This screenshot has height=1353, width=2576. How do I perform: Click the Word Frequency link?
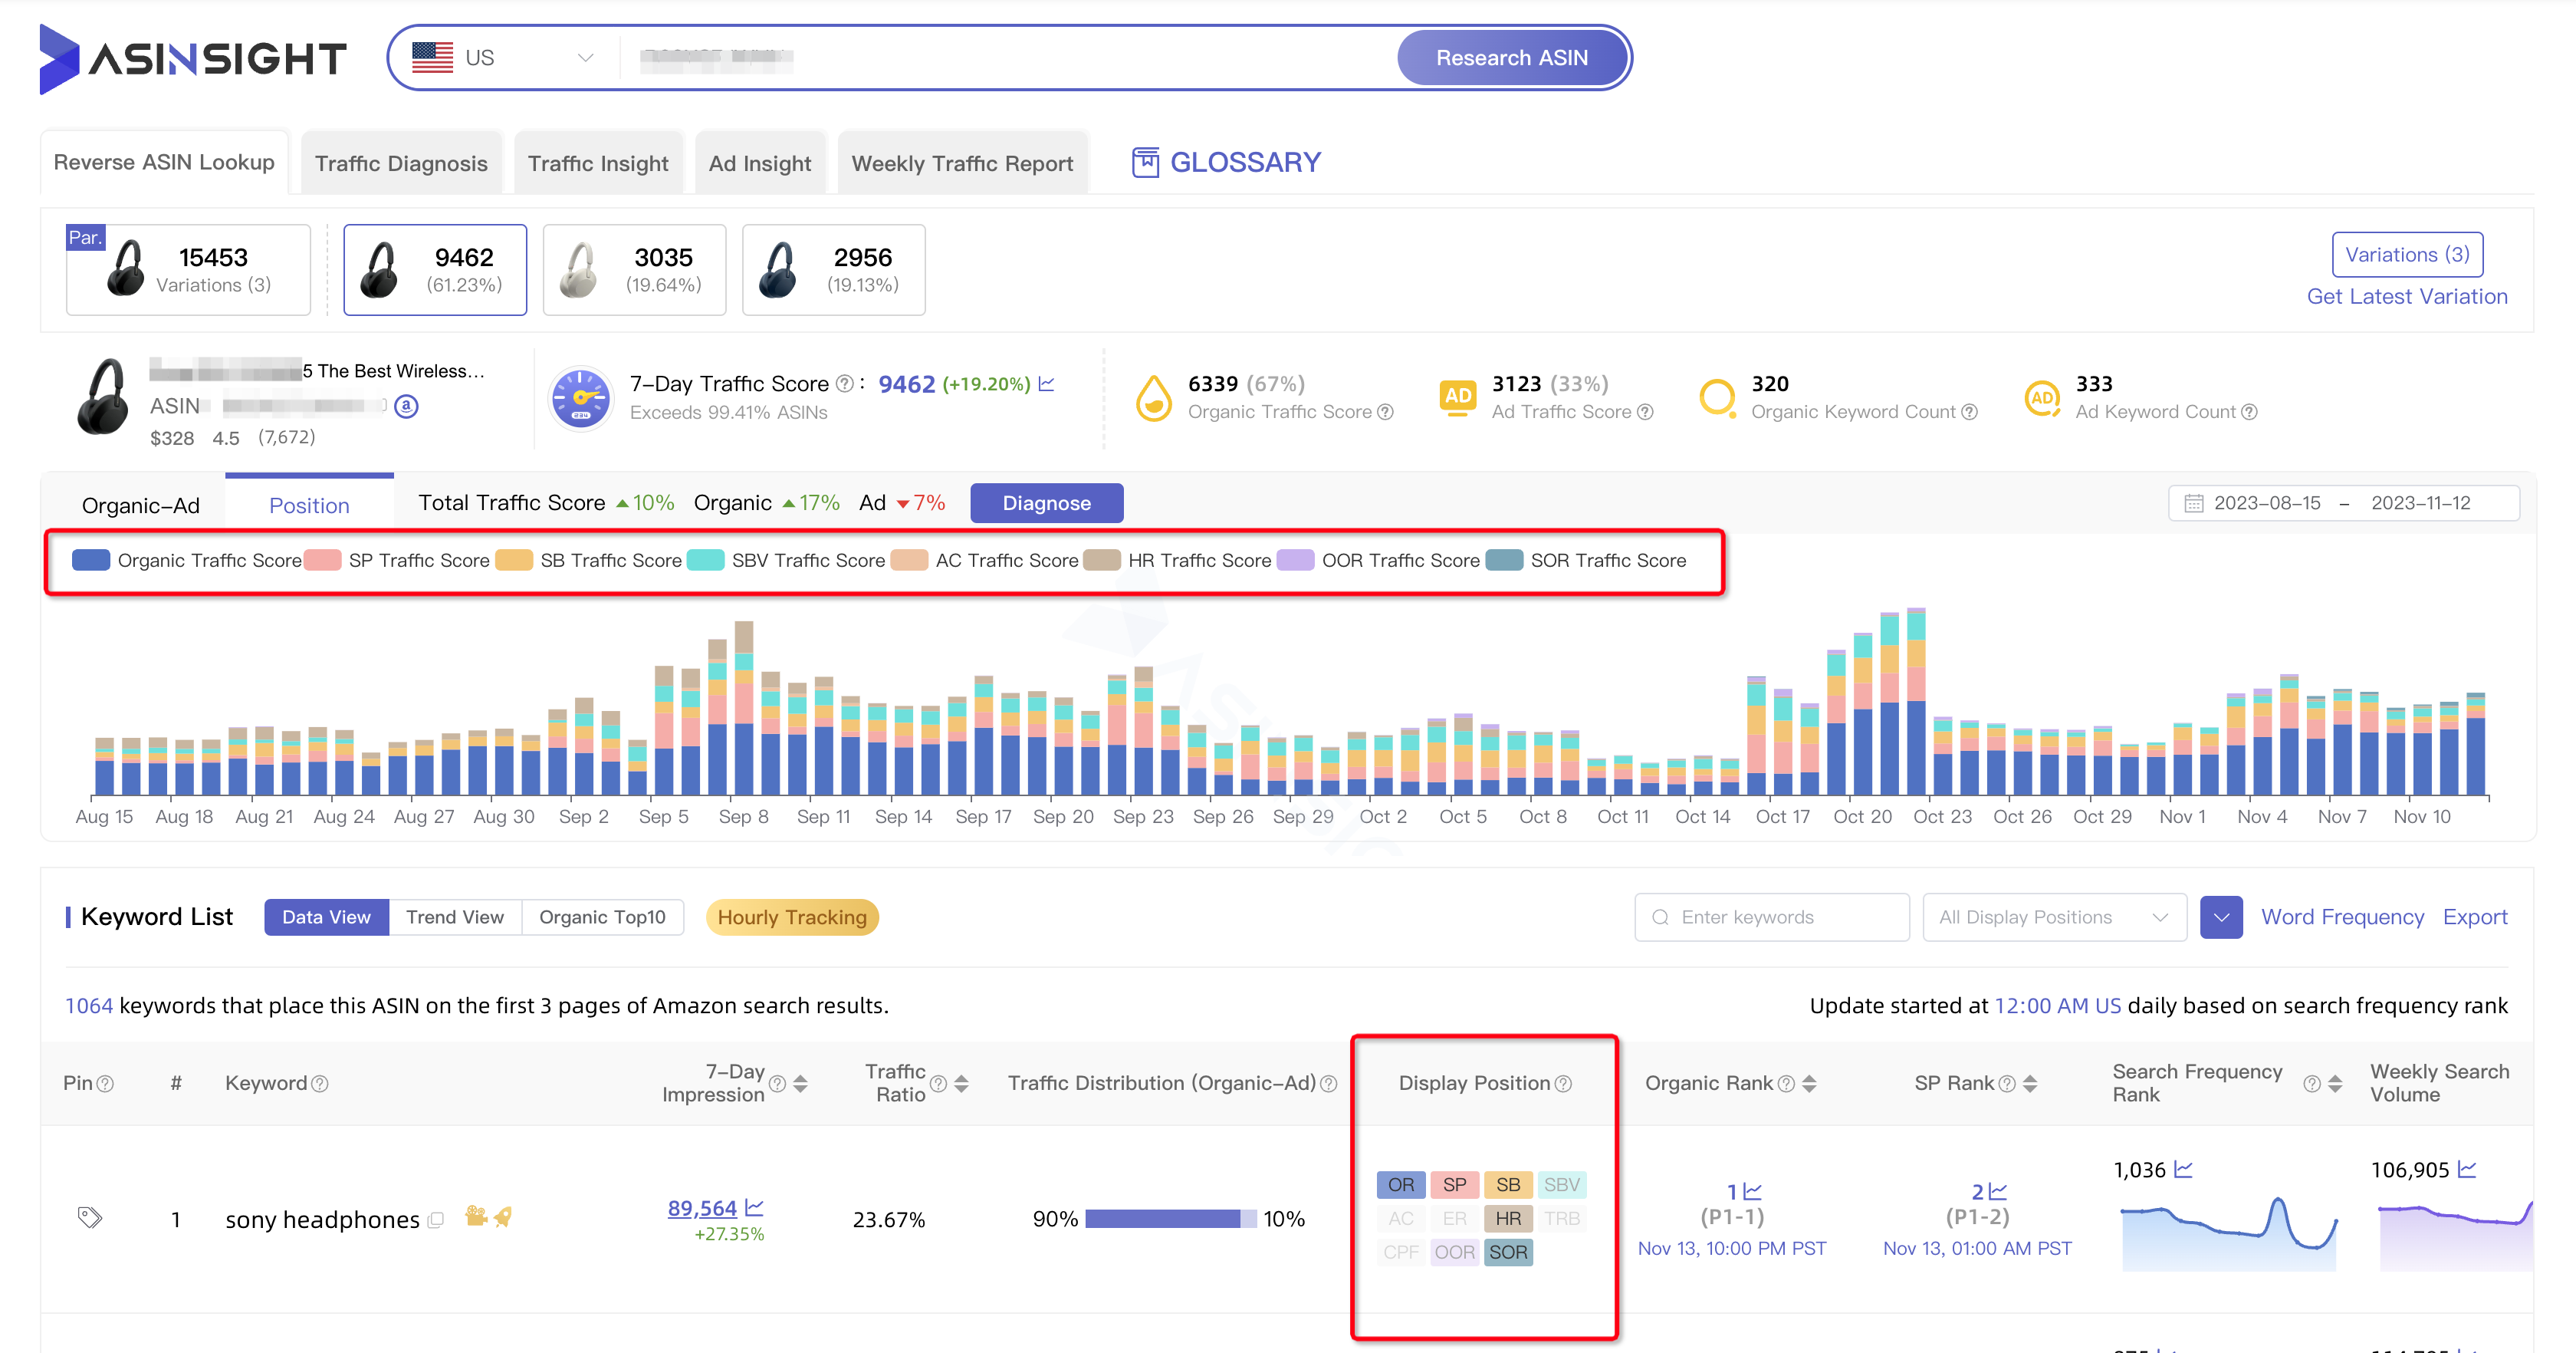pyautogui.click(x=2343, y=915)
